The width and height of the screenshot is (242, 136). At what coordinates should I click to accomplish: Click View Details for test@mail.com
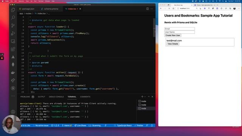pyautogui.click(x=173, y=44)
